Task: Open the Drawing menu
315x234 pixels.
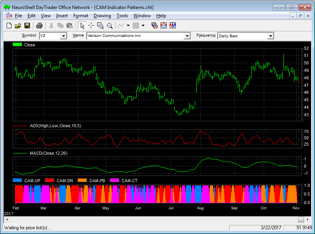Action: 102,16
